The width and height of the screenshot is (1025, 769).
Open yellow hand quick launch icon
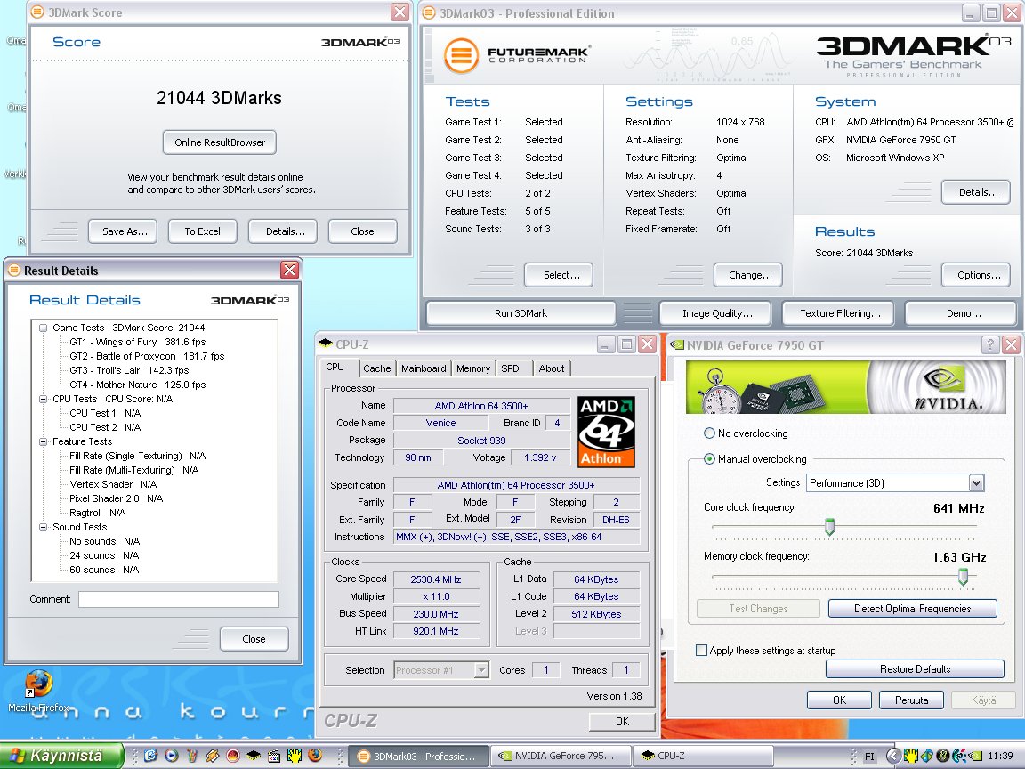[x=295, y=756]
